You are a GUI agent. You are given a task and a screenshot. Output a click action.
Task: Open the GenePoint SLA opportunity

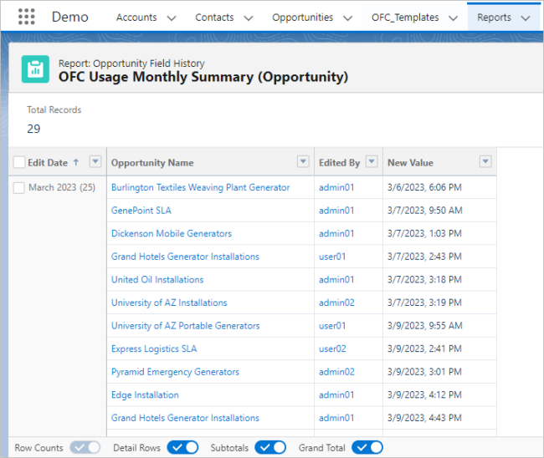[x=141, y=211]
